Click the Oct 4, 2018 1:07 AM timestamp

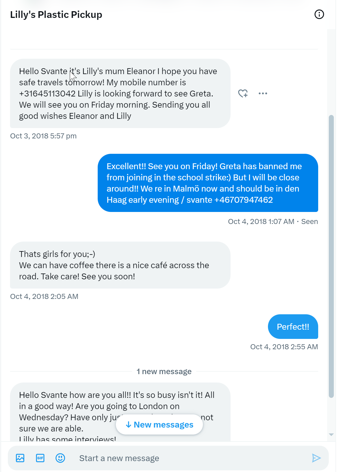261,221
